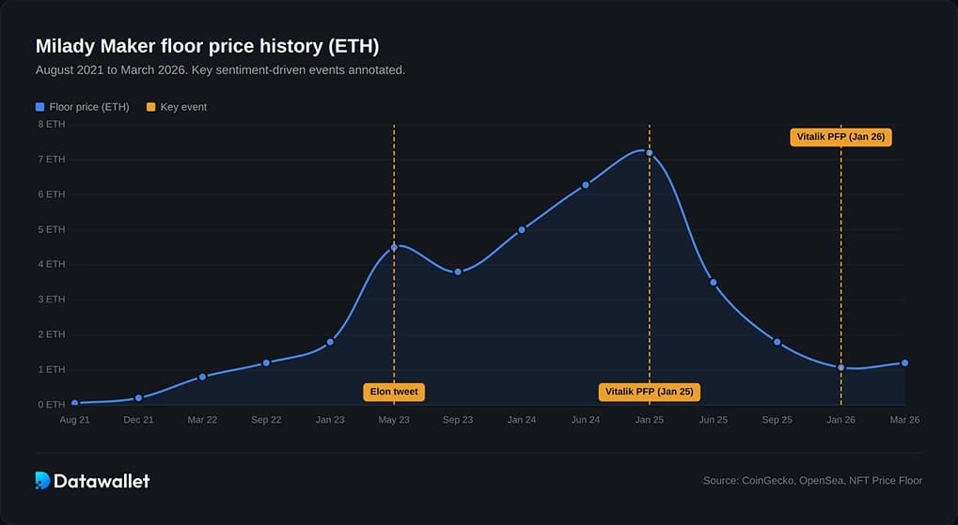Toggle the Key event legend label
The height and width of the screenshot is (525, 958).
(183, 107)
